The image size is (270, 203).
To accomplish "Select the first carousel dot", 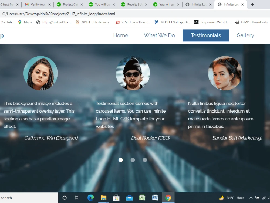I will coord(121,160).
